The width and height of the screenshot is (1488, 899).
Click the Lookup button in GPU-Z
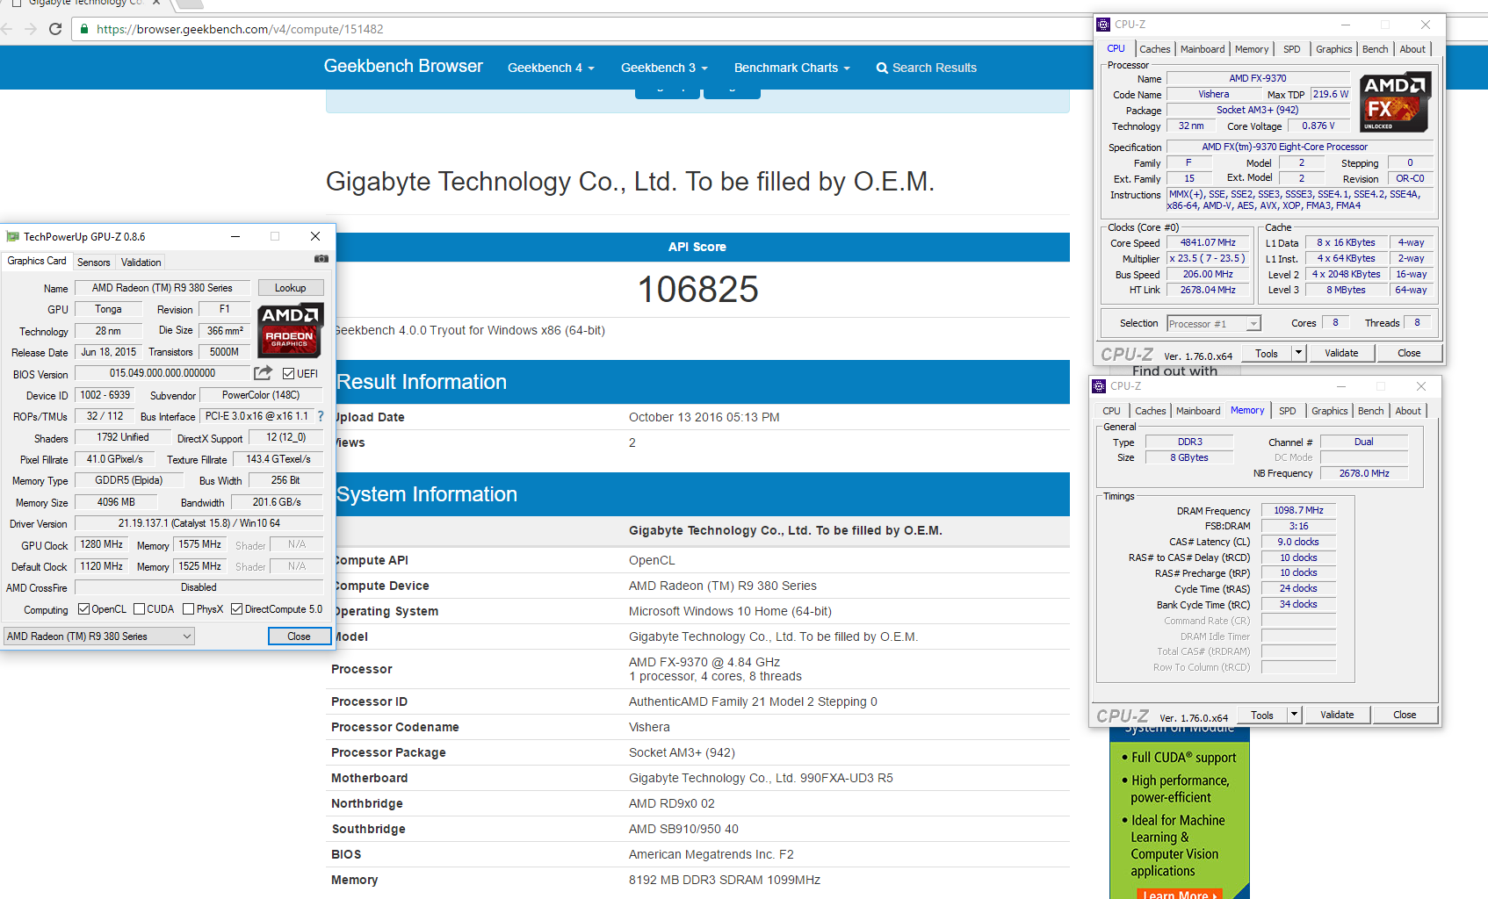point(290,288)
